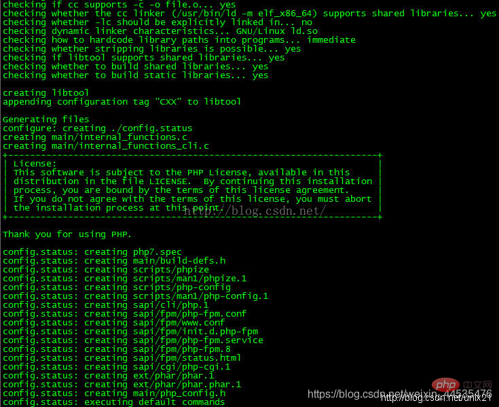
Task: Click the blog.csdn.net/unix21 URL text
Action: (x=436, y=398)
